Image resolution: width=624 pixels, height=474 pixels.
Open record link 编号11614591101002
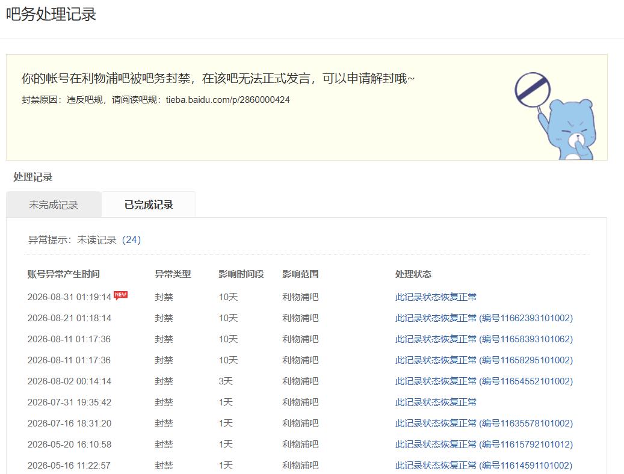coord(484,466)
